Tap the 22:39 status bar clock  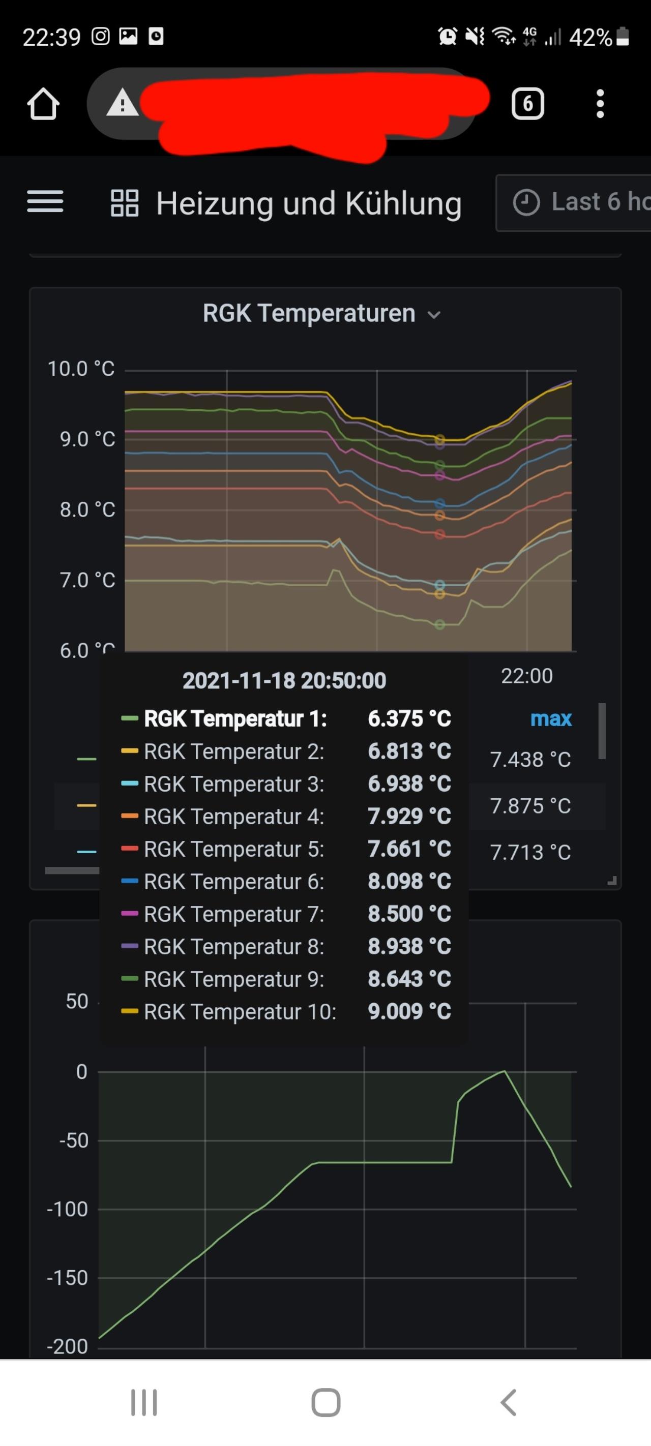(52, 37)
